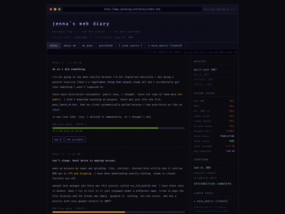
Task: Click the 'proc_leech_v4.bin' filename text
Action: (64, 105)
